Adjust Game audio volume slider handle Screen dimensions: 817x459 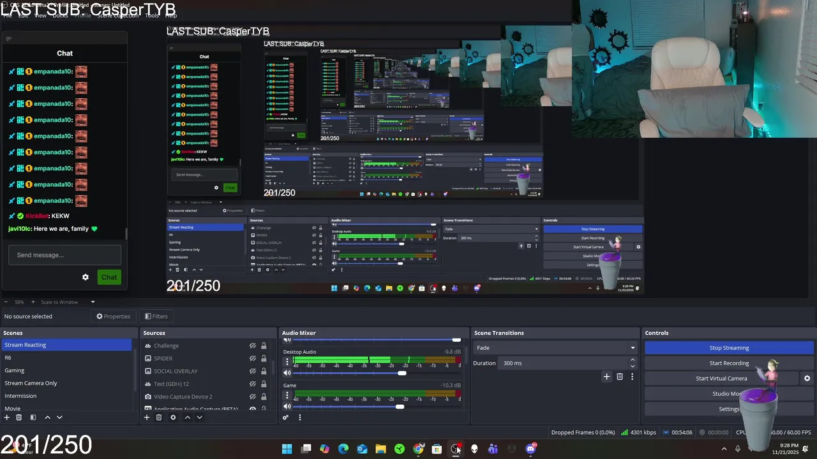pos(400,407)
